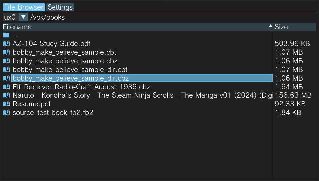
Task: Click book icon beside Elf_Receiver_Radio-Craft file
Action: (x=6, y=87)
